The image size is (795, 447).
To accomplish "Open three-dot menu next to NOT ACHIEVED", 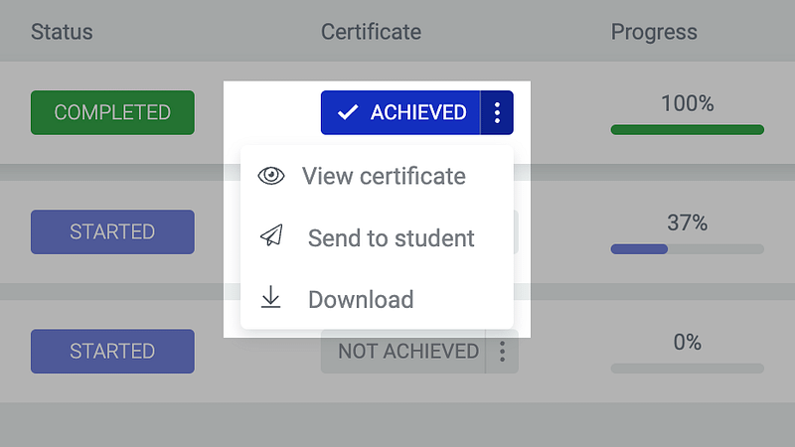I will [502, 352].
